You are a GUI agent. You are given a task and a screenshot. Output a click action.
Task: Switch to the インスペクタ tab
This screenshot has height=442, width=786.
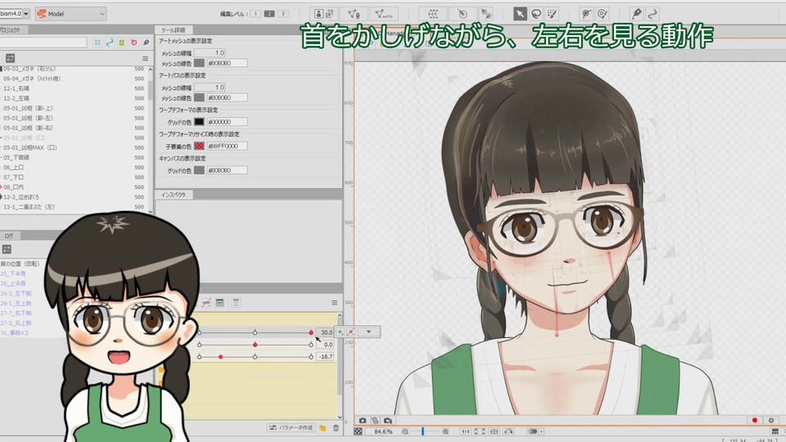(x=174, y=195)
